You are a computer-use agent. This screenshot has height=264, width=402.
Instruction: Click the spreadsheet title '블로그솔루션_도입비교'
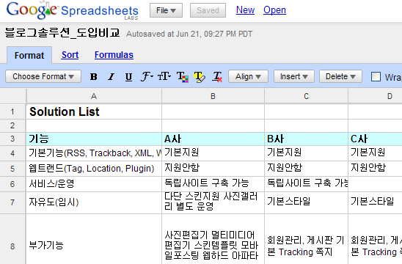point(62,33)
